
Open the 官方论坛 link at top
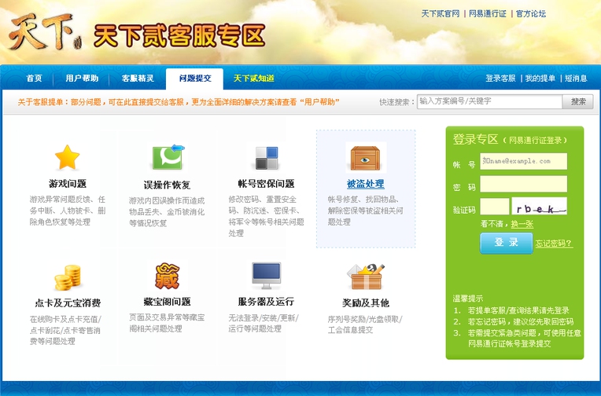[x=531, y=14]
